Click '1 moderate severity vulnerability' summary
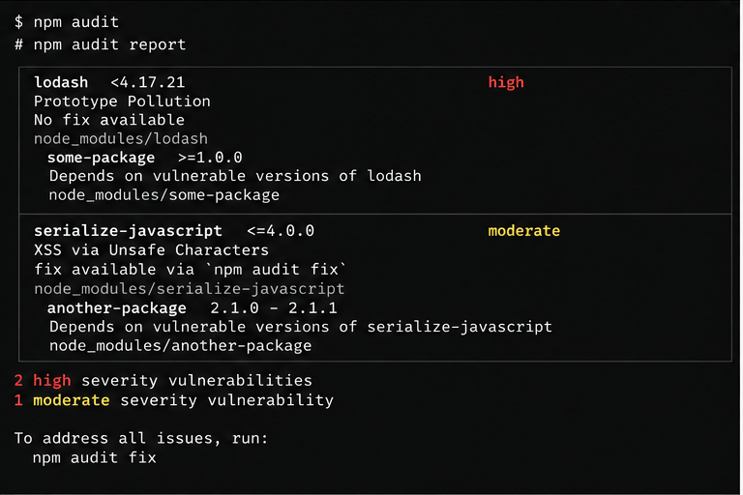The width and height of the screenshot is (743, 495). point(174,400)
